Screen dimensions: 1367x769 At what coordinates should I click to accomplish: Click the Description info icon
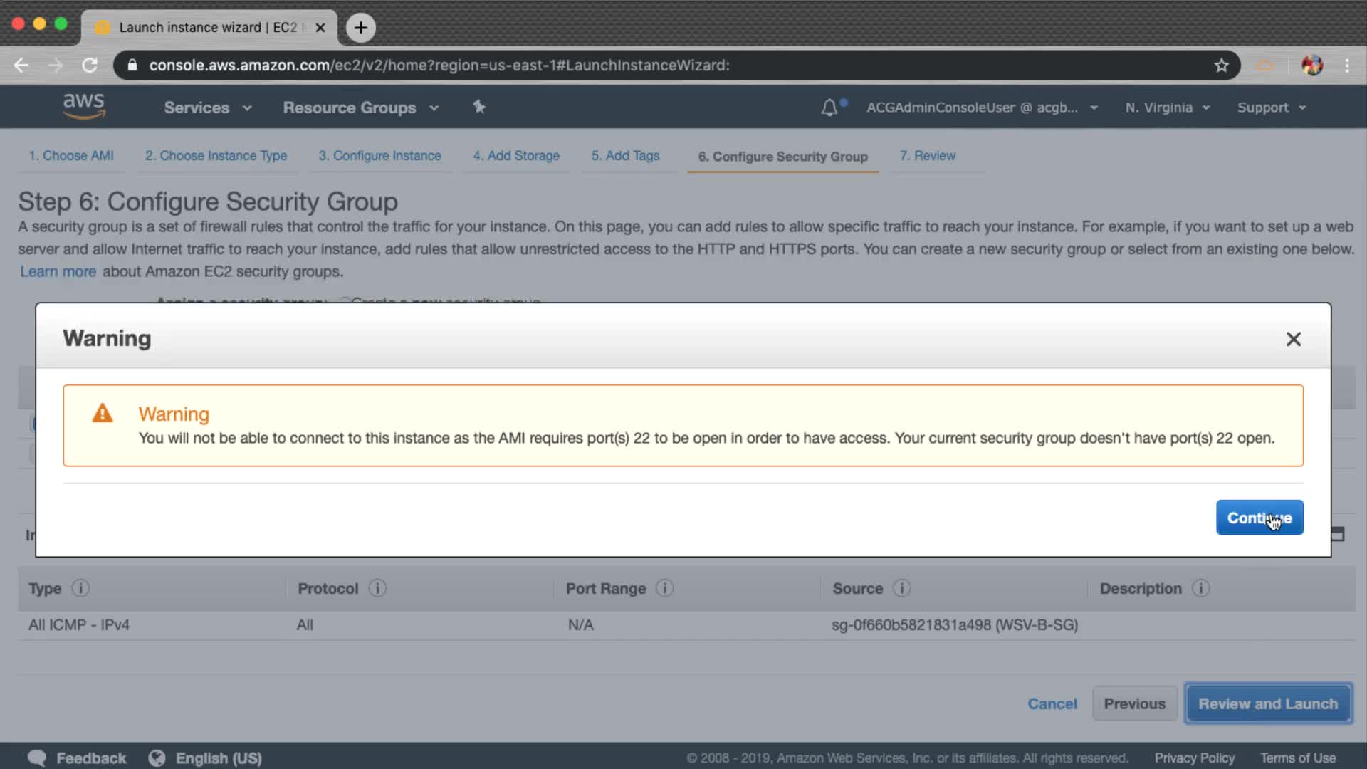(1200, 588)
